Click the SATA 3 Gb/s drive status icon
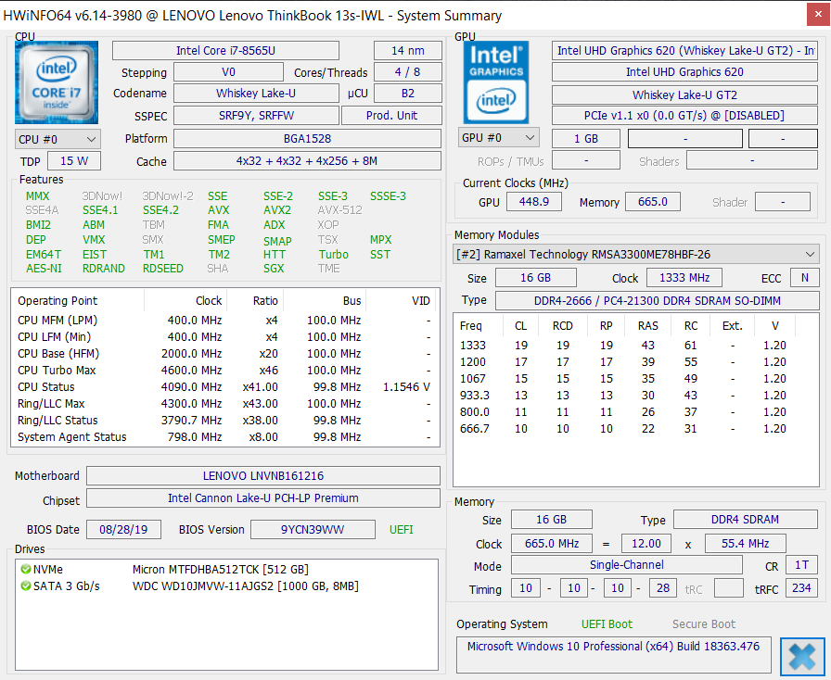Viewport: 831px width, 680px height. pos(25,586)
